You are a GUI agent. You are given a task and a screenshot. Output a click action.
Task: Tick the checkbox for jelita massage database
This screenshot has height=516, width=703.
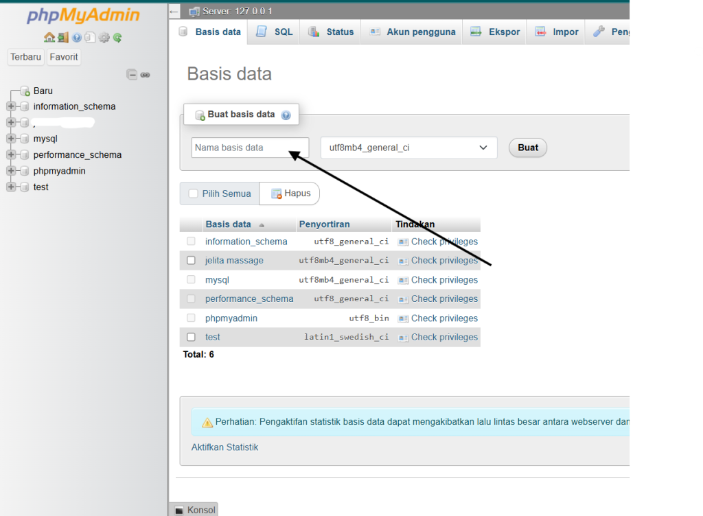click(191, 261)
